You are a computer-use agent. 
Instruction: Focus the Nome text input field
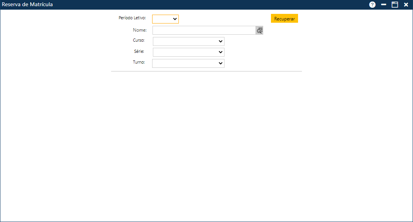[204, 30]
